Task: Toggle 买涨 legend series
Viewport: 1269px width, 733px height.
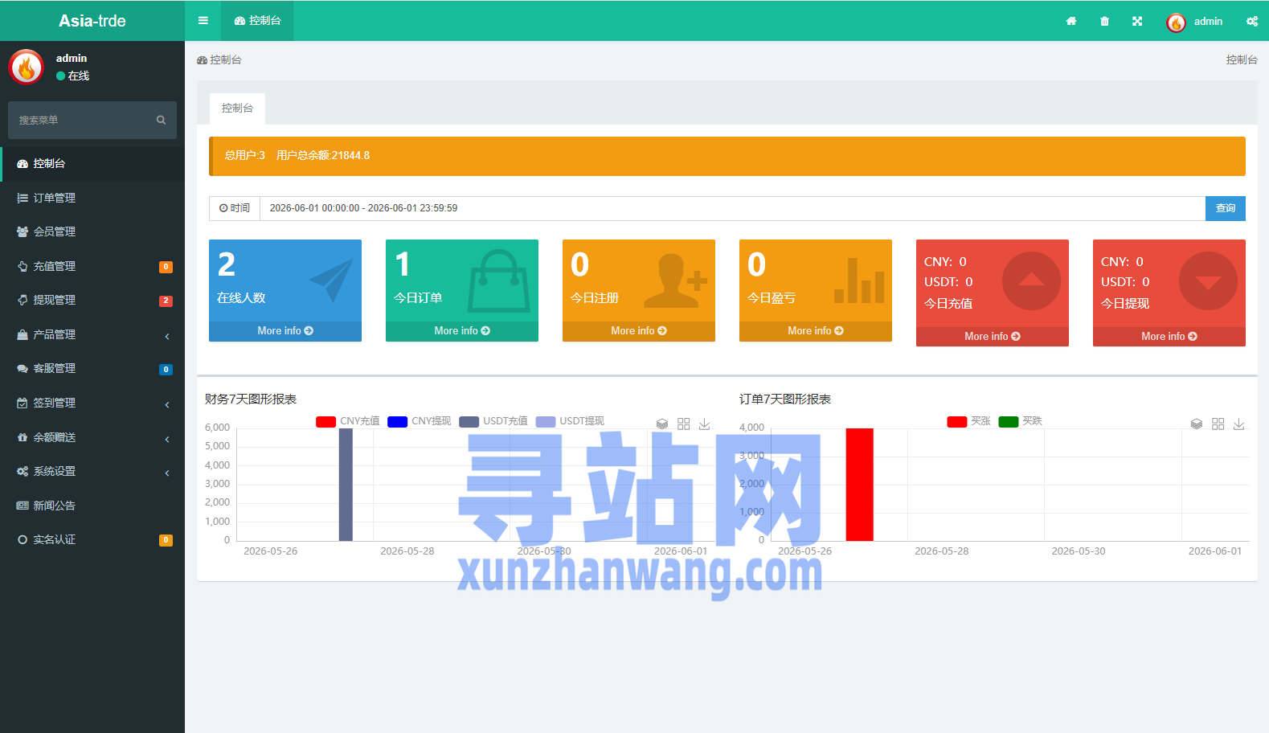Action: click(969, 421)
